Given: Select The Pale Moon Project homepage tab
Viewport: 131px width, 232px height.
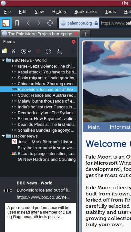Looking at the screenshot, I should pos(40,34).
